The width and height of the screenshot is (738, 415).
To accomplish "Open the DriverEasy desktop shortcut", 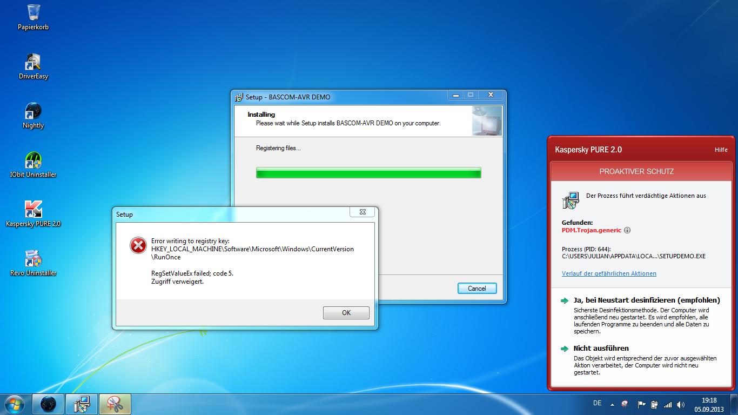I will [x=33, y=66].
